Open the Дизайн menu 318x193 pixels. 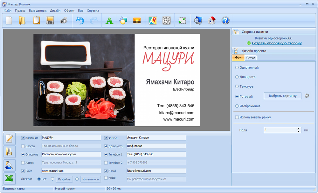(55, 10)
